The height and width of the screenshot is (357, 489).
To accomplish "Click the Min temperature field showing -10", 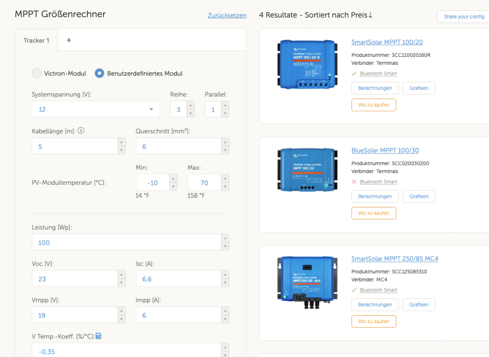I will (153, 183).
